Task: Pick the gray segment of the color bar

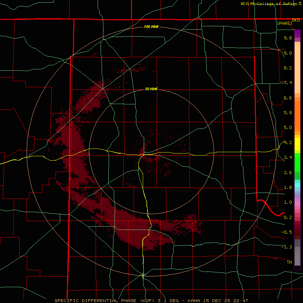Action: 297,253
